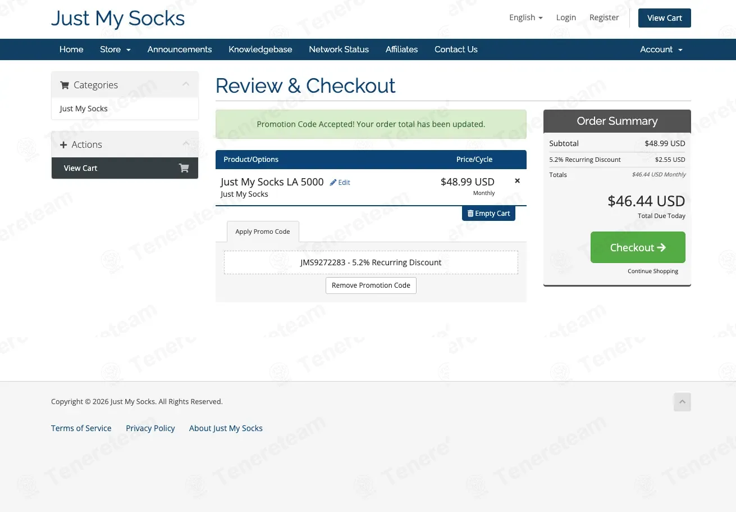Click the Just My Socks site logo
Viewport: 736px width, 512px height.
pyautogui.click(x=118, y=19)
